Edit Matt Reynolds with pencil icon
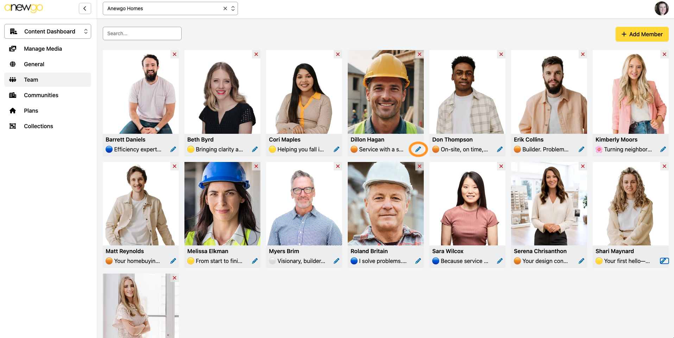Viewport: 674px width, 338px height. (173, 261)
